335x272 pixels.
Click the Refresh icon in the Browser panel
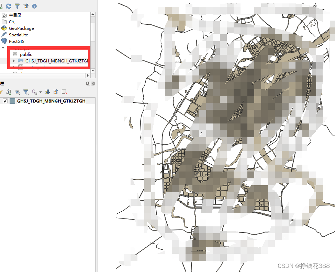[x=8, y=6]
